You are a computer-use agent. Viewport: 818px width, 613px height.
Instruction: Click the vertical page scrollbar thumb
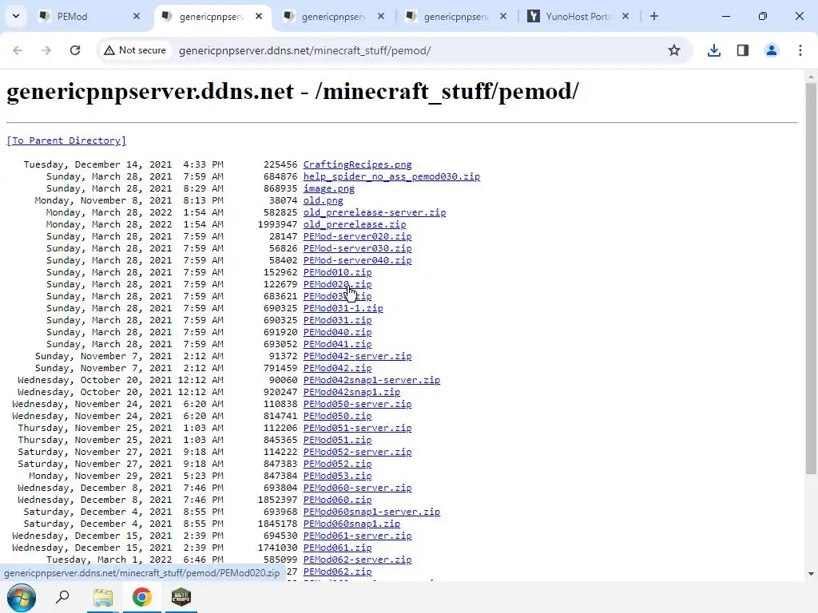tap(811, 279)
